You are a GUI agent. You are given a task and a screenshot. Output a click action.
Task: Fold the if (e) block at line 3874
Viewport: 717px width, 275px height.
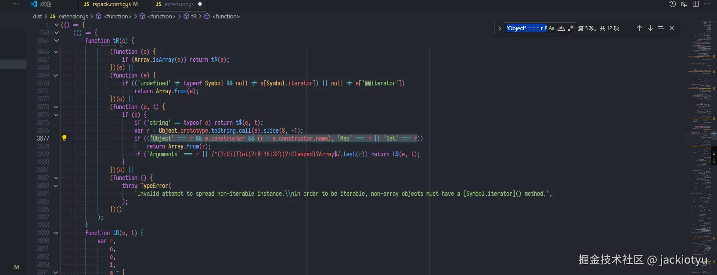pyautogui.click(x=56, y=115)
